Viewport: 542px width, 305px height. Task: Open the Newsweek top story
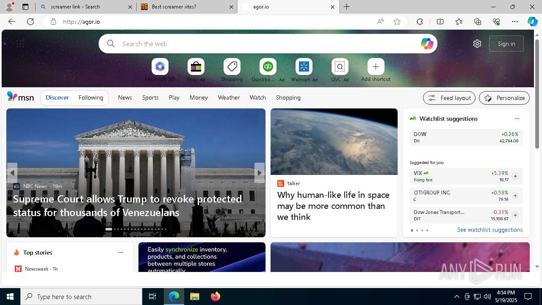pyautogui.click(x=41, y=269)
